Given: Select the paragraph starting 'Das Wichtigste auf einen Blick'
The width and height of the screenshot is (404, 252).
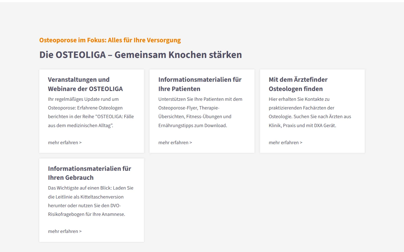Looking at the screenshot, I should [91, 201].
